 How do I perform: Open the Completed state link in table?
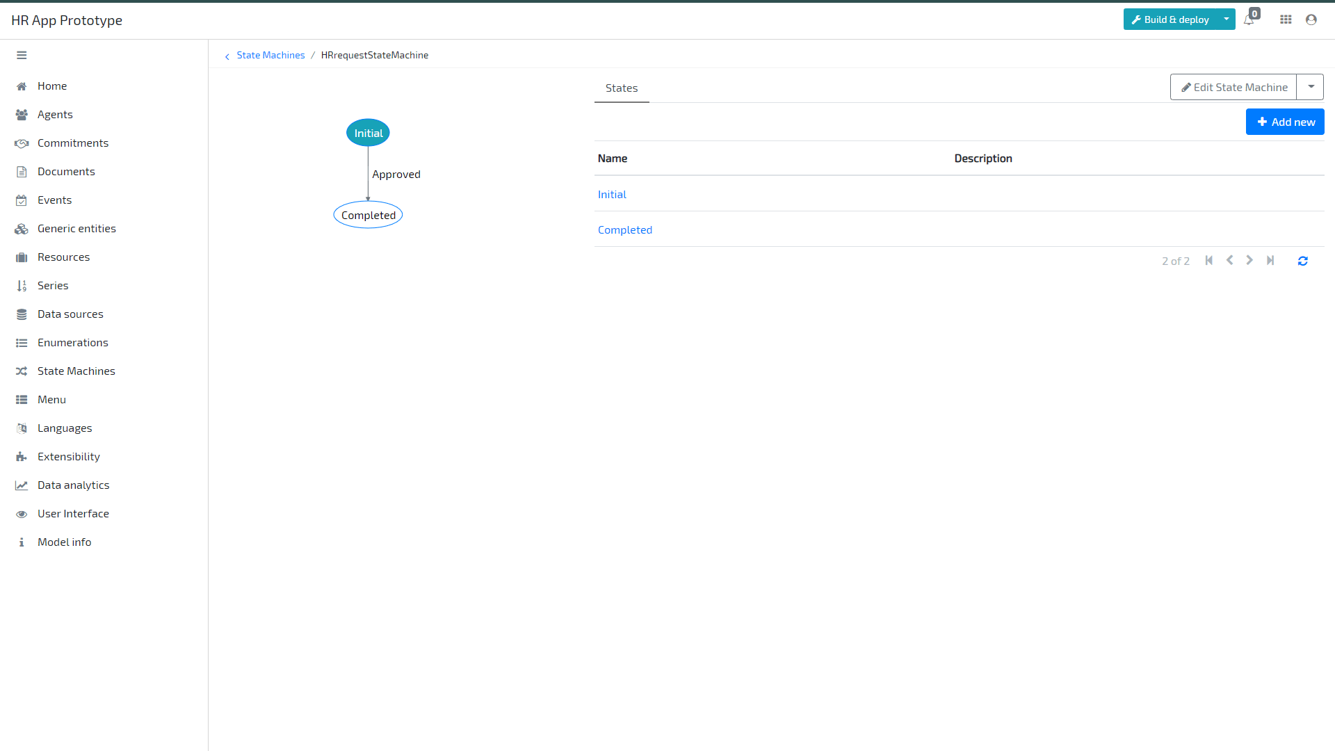tap(625, 230)
